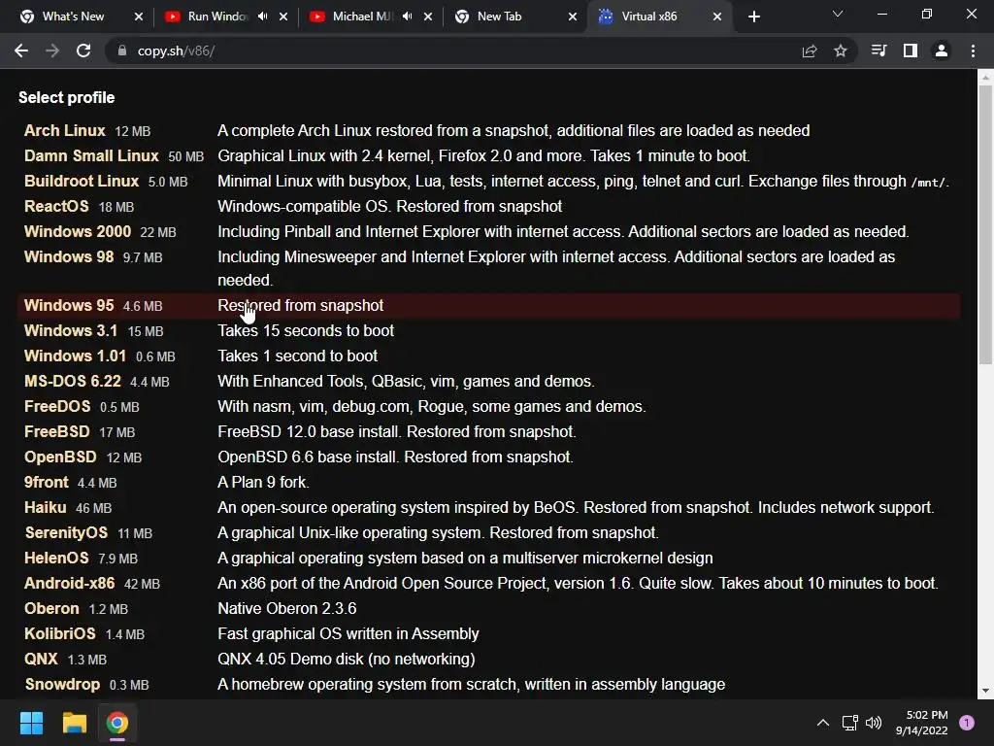Click the forward navigation arrow
The height and width of the screenshot is (746, 994).
52,51
